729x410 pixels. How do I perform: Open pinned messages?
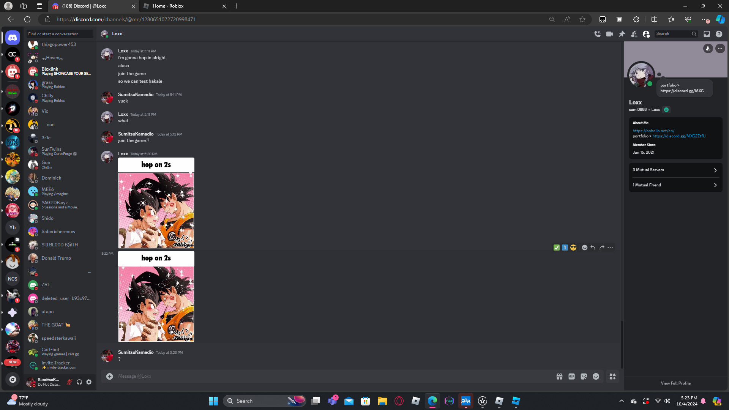622,34
